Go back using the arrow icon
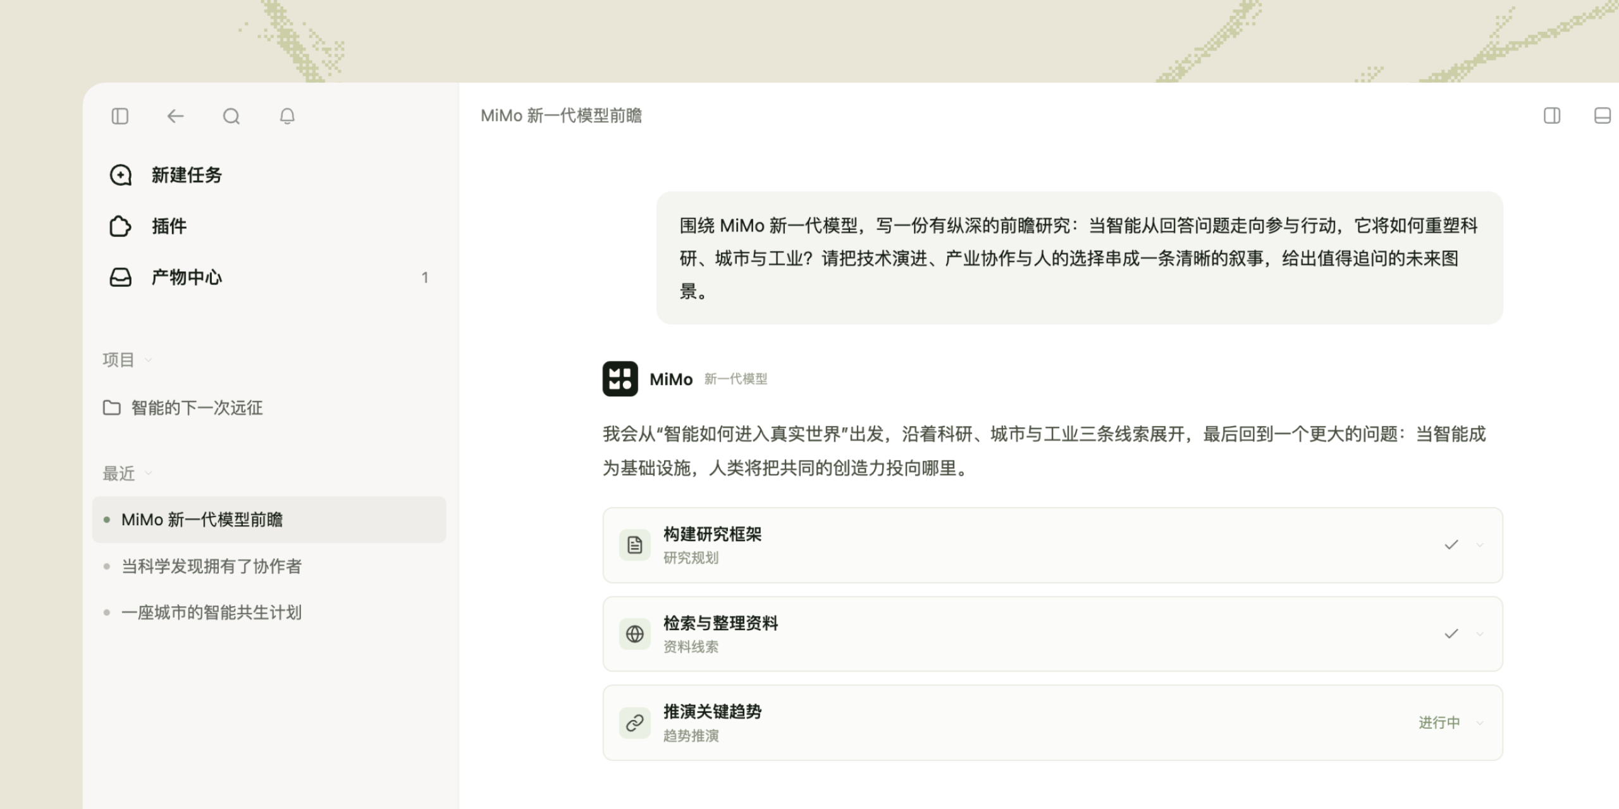This screenshot has width=1619, height=809. (x=175, y=116)
